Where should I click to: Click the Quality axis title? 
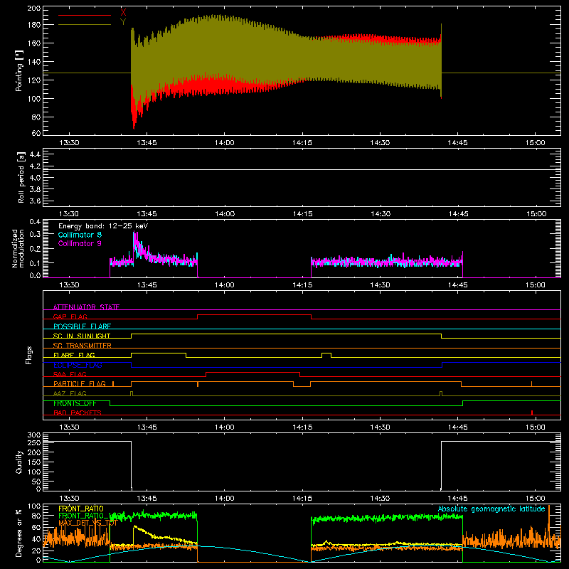point(19,462)
